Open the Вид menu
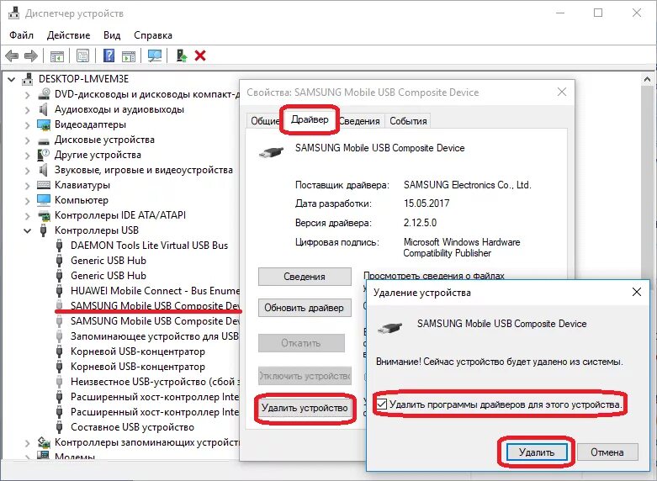This screenshot has height=481, width=657. coord(112,35)
